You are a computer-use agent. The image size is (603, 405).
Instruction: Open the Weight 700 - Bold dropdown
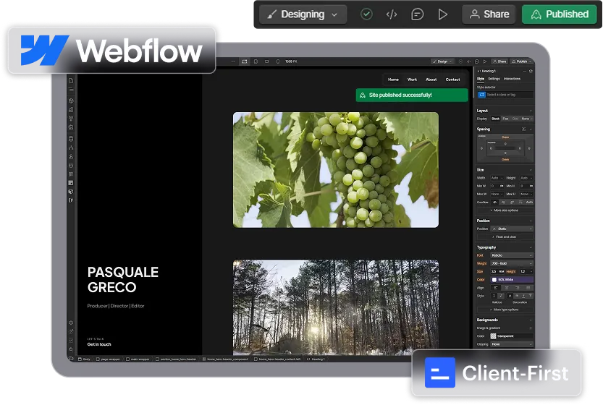click(x=513, y=263)
